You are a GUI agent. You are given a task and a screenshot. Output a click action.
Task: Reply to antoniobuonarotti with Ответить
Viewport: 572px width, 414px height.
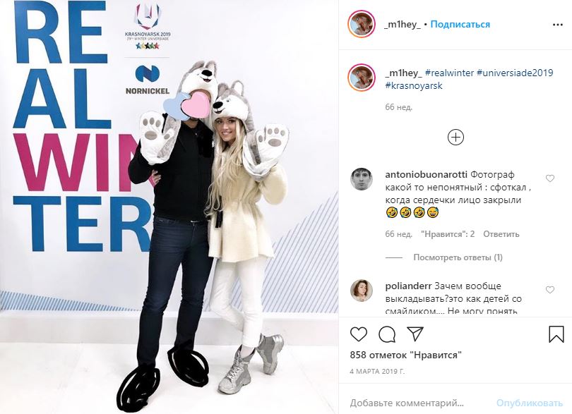click(x=501, y=234)
